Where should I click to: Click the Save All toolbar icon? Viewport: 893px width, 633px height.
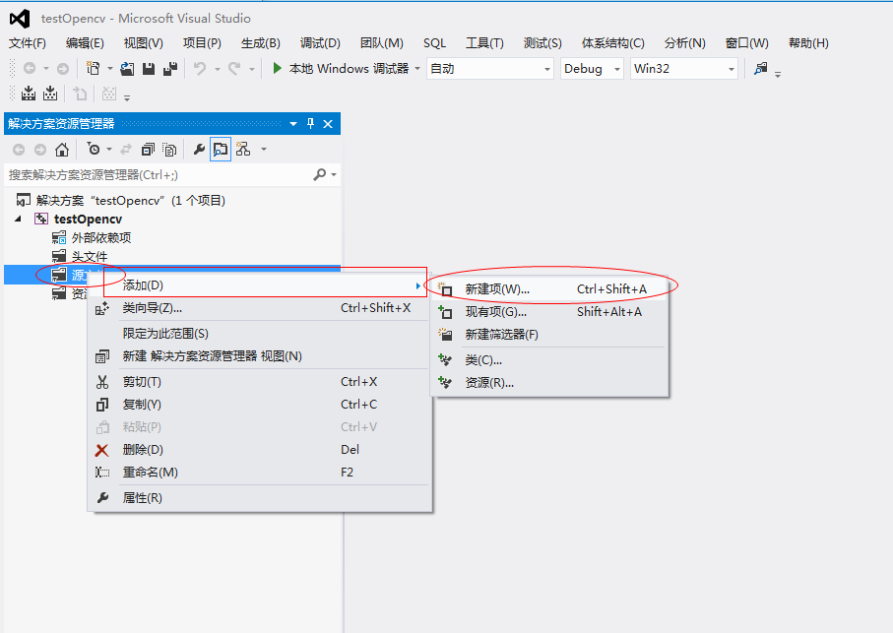[x=169, y=69]
